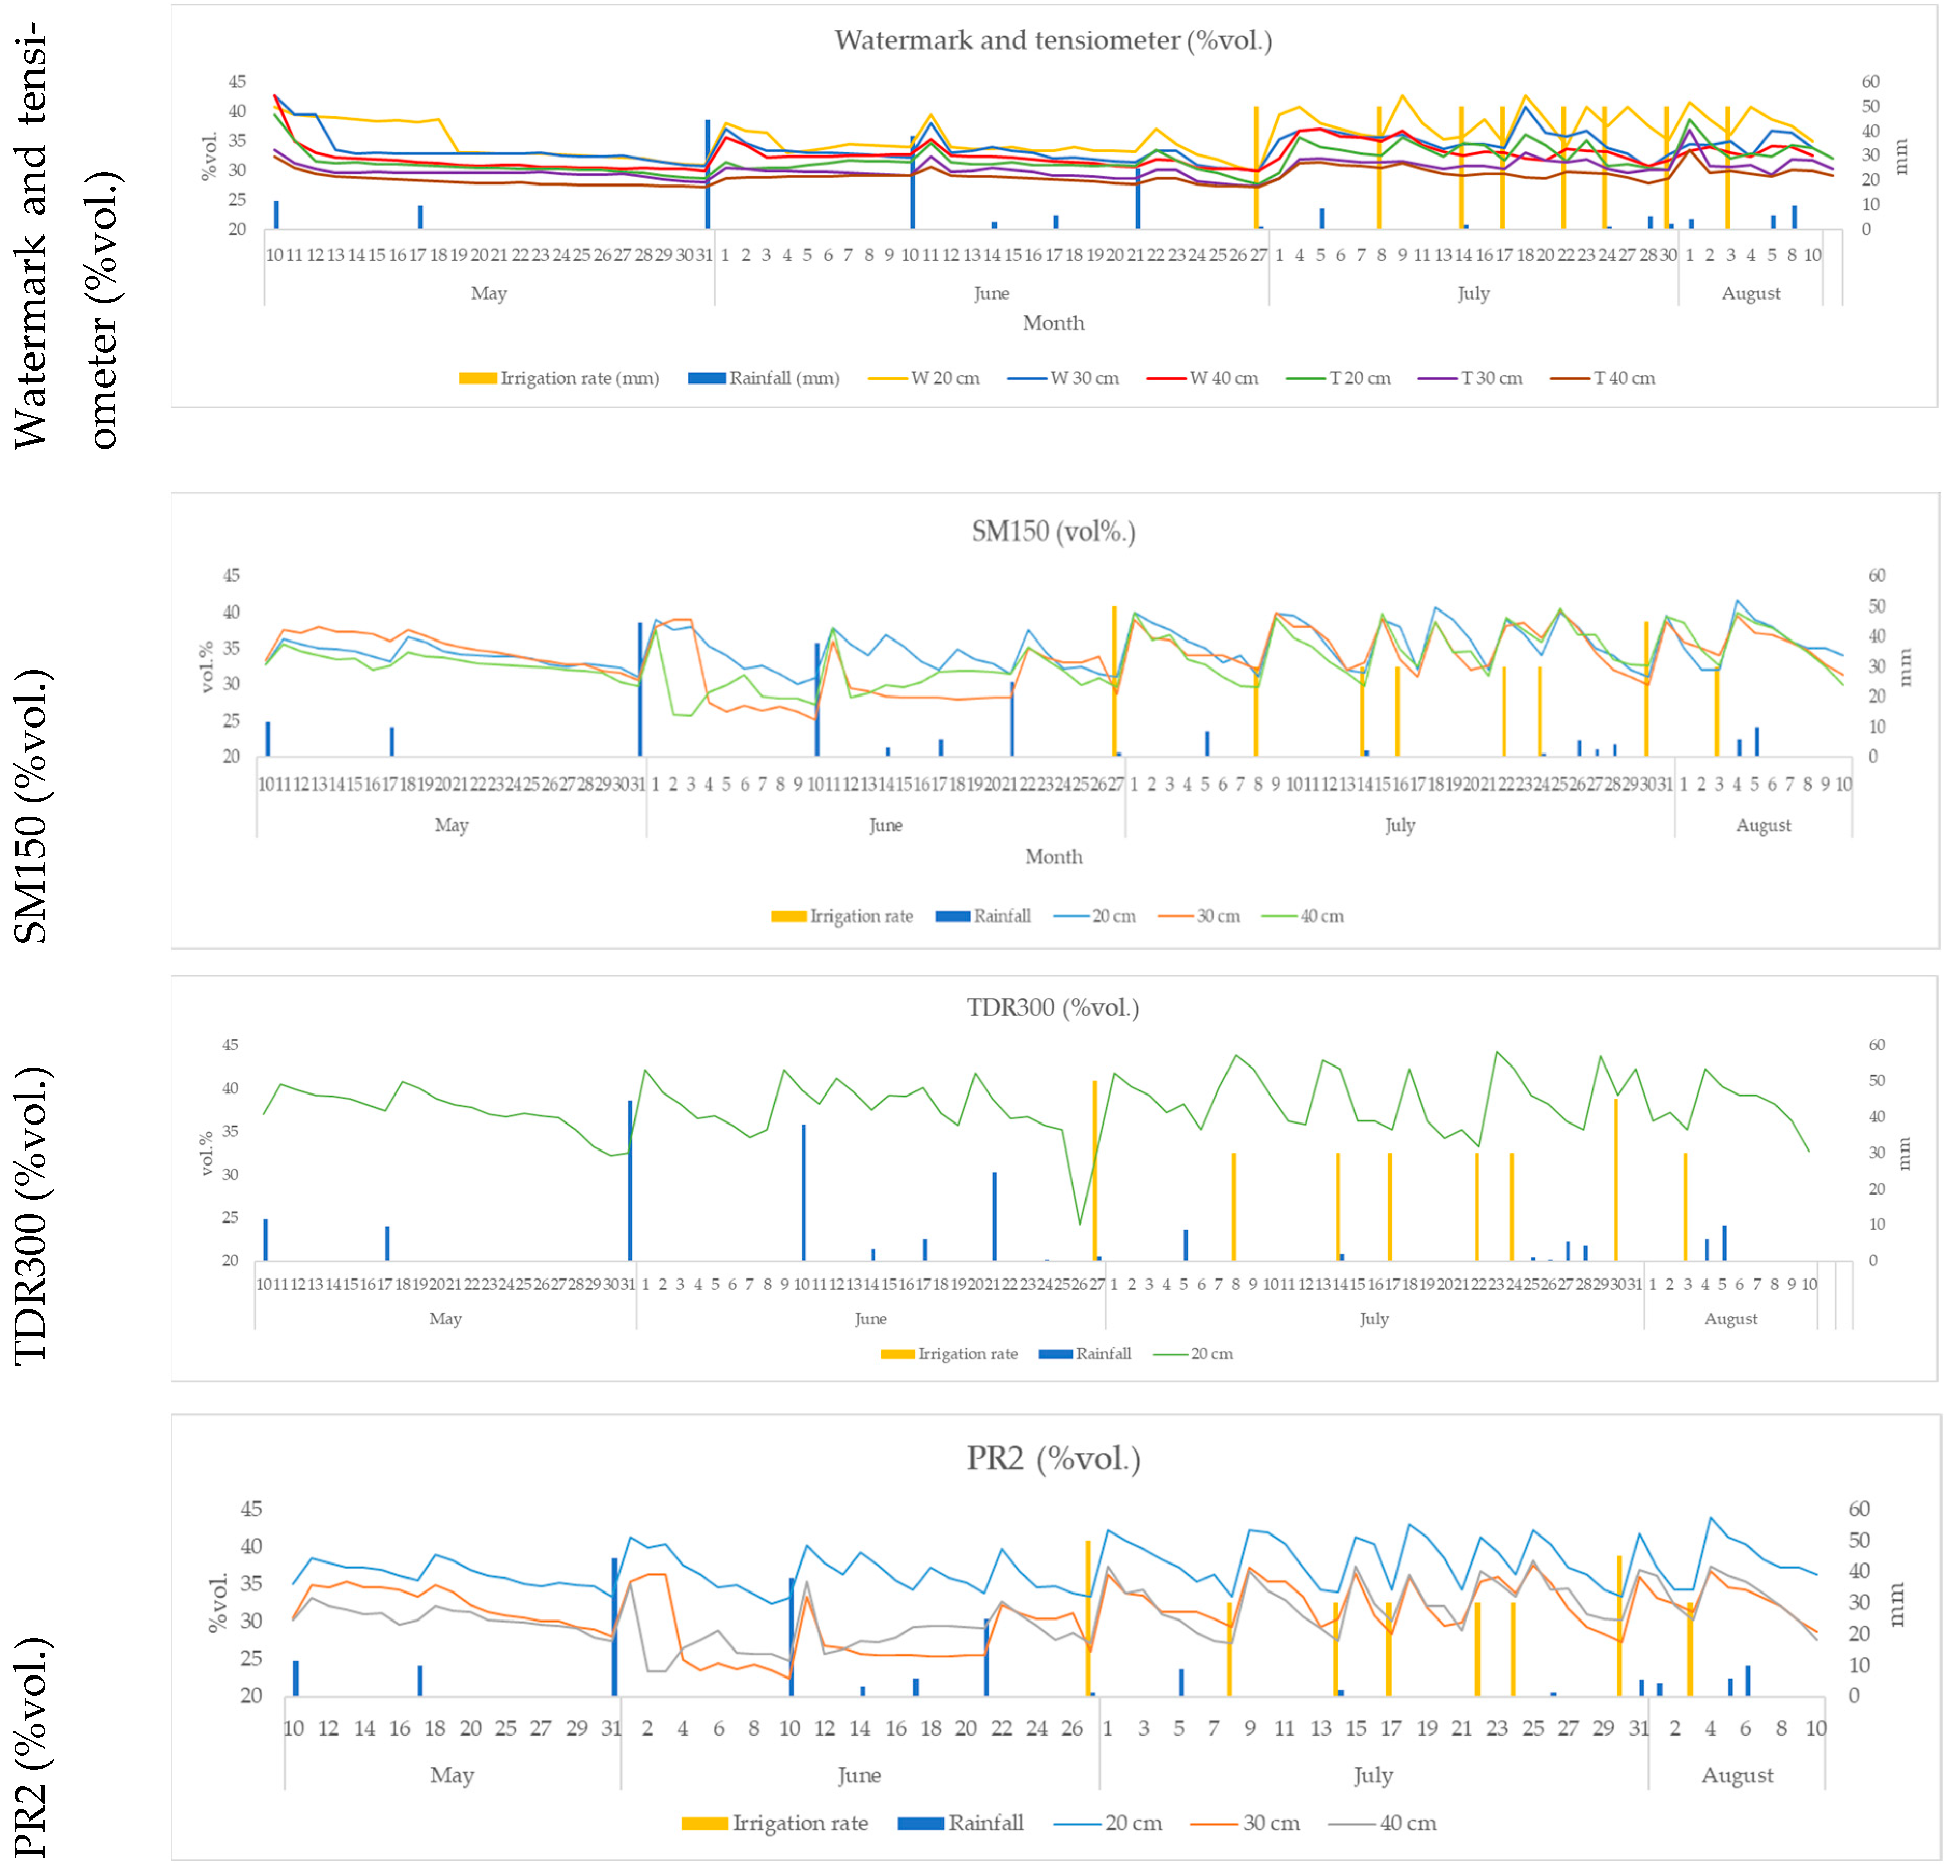Click the SM150 (vol%.) chart title
The image size is (1960, 1876).
(x=1053, y=532)
